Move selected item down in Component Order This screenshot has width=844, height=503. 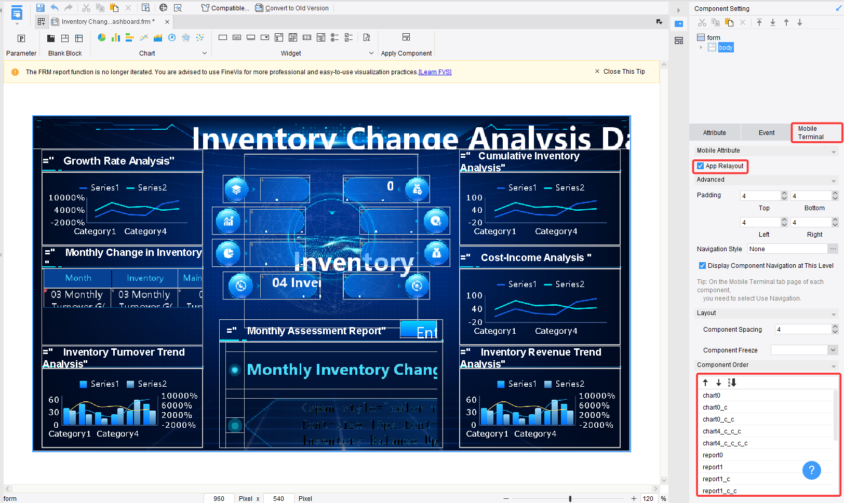pos(719,383)
